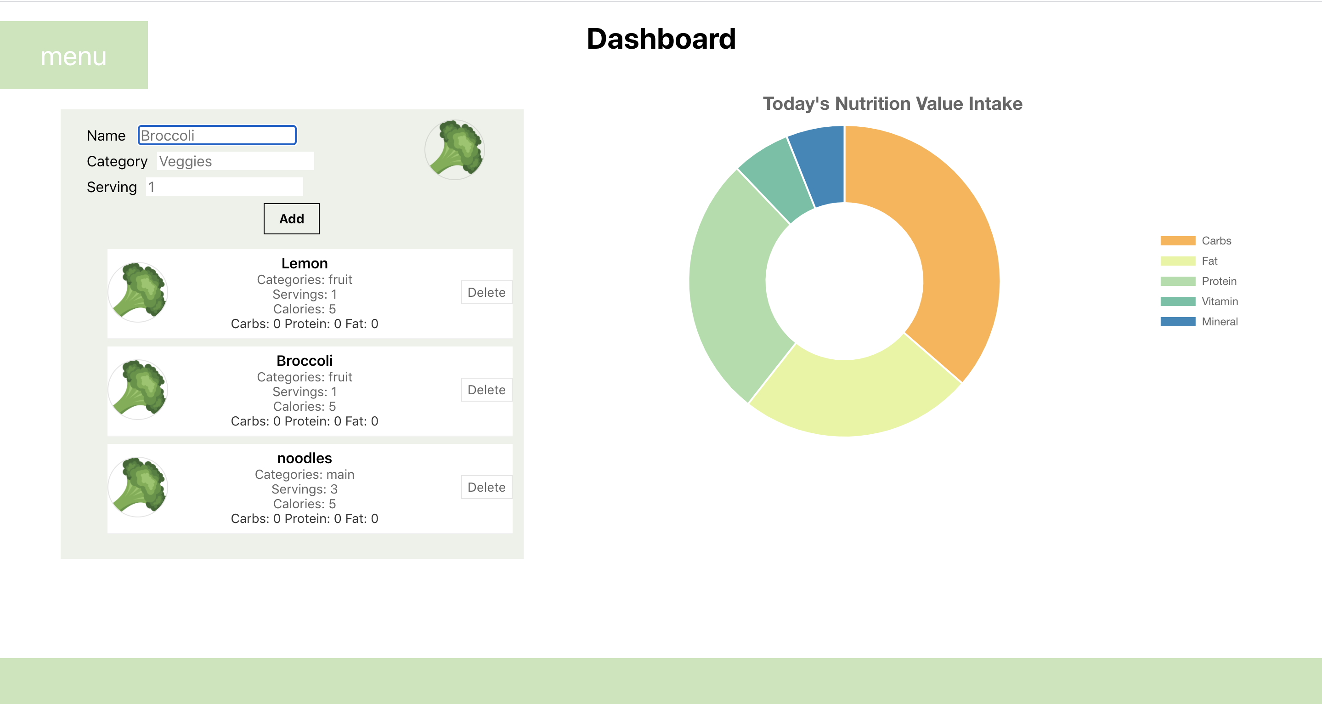
Task: Click the Serving input field
Action: (x=224, y=187)
